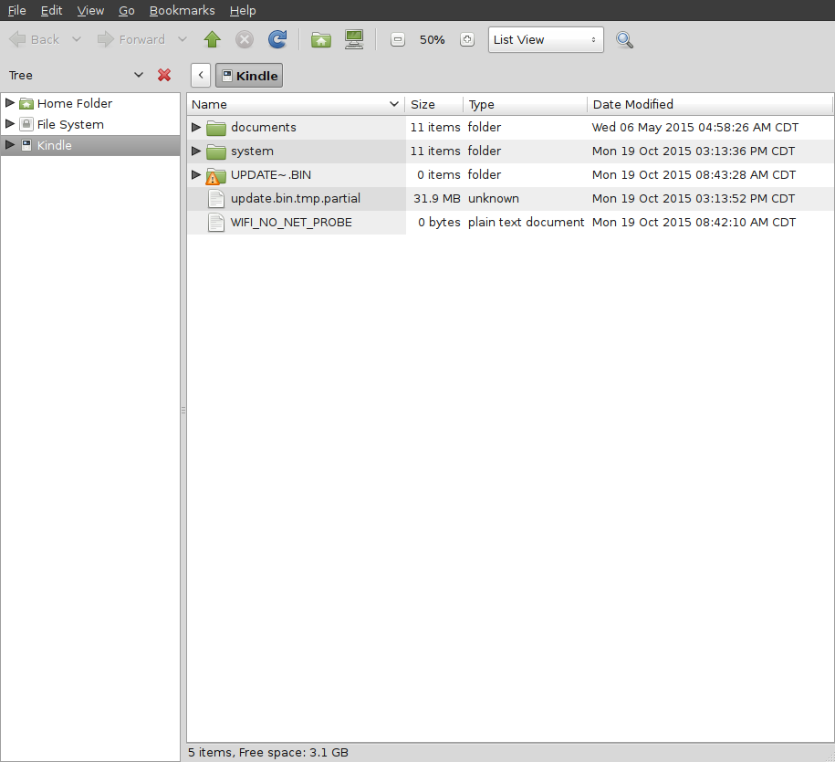Click the update.bin.tmp.partial file icon
Viewport: 835px width, 762px height.
pos(216,199)
